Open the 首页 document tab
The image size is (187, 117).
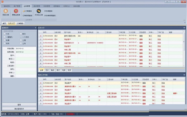[x=4, y=23]
